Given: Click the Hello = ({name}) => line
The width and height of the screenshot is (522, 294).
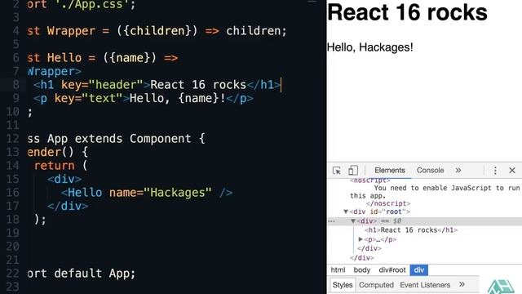Looking at the screenshot, I should coord(103,58).
